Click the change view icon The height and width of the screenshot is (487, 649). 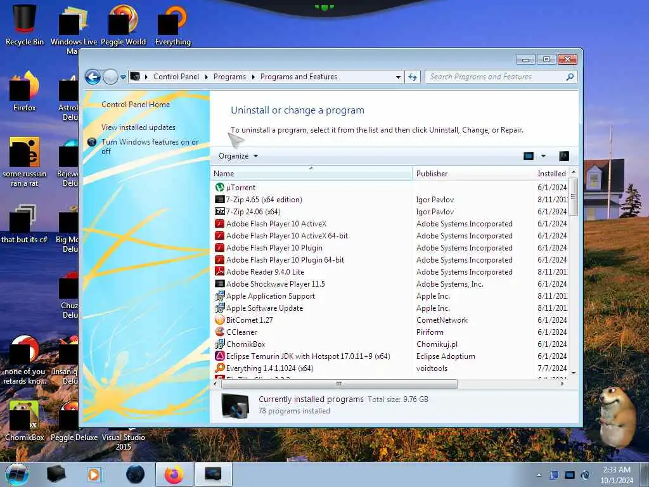click(529, 156)
